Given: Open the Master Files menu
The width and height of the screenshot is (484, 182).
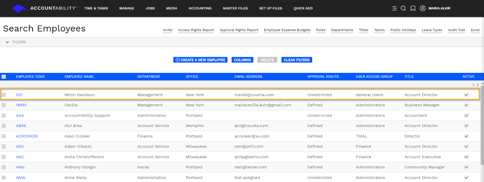Looking at the screenshot, I should tap(235, 8).
